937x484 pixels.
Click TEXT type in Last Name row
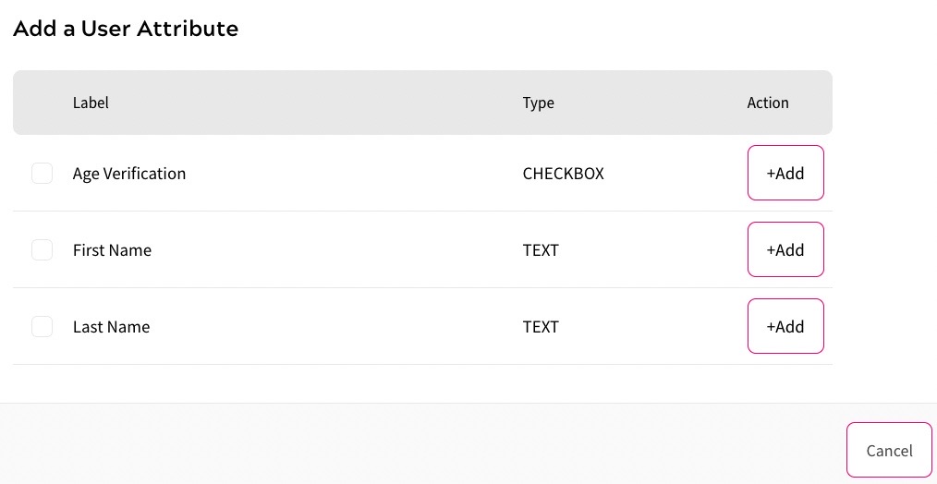point(541,327)
